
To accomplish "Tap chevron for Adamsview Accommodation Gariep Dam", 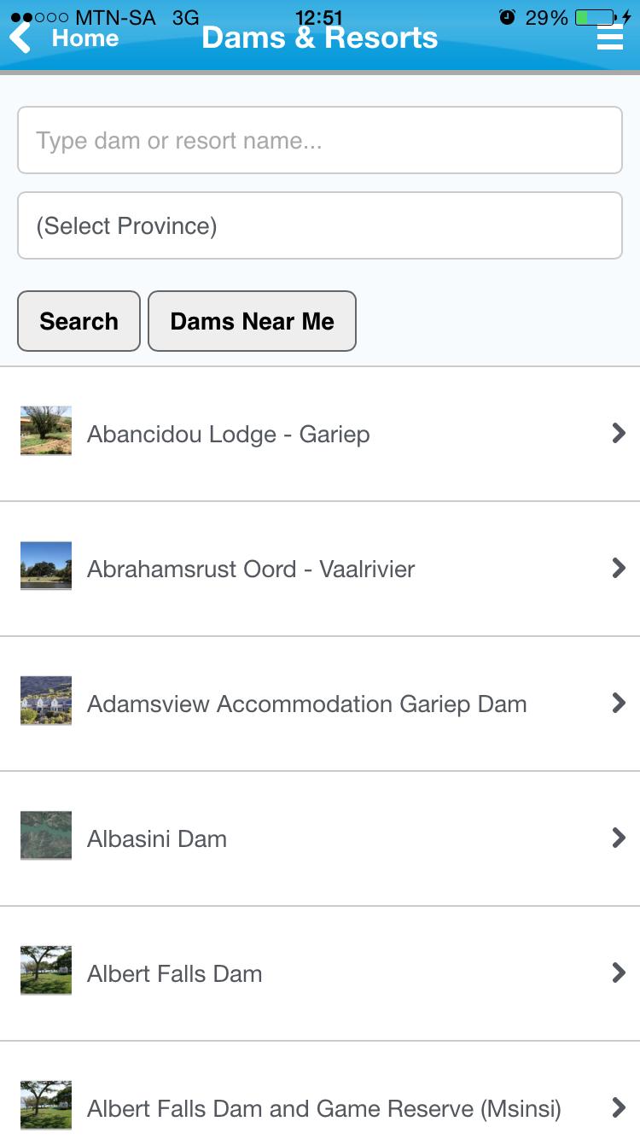I will (x=620, y=704).
